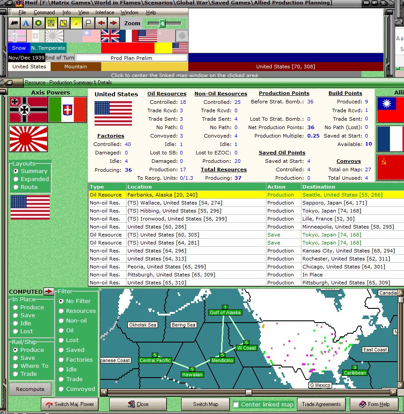Select the Route layout radio button

(x=16, y=187)
